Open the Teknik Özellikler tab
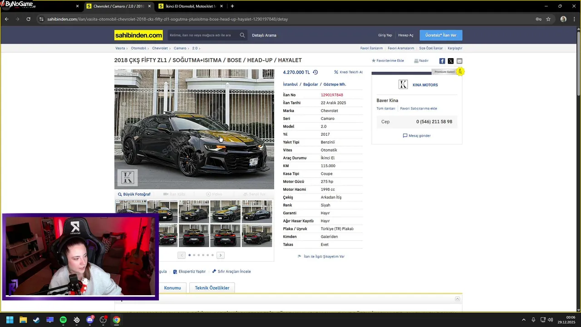581x327 pixels. click(212, 288)
